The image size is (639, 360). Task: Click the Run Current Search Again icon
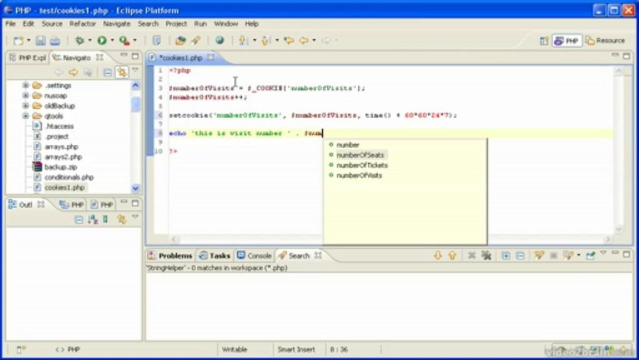538,255
